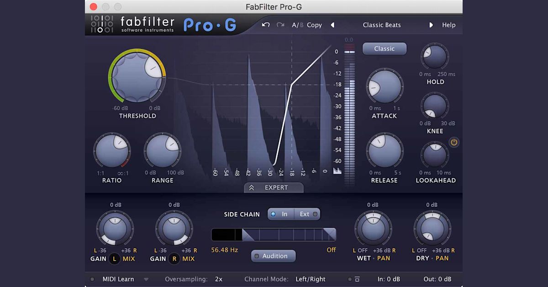Enable Audition mode for the side chain
The width and height of the screenshot is (548, 287).
click(x=273, y=256)
